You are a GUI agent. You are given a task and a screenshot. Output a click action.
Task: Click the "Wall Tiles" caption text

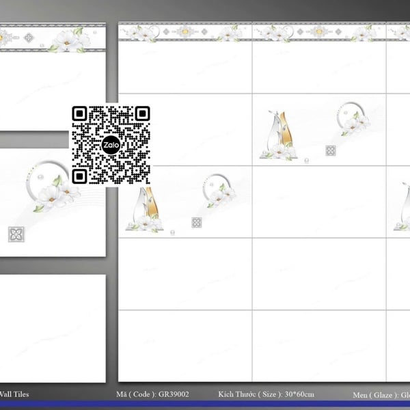(x=14, y=394)
